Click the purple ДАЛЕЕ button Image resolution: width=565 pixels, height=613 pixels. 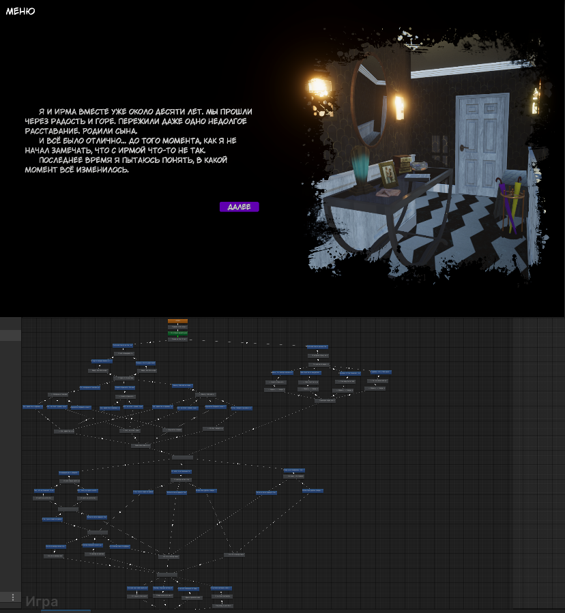coord(239,207)
